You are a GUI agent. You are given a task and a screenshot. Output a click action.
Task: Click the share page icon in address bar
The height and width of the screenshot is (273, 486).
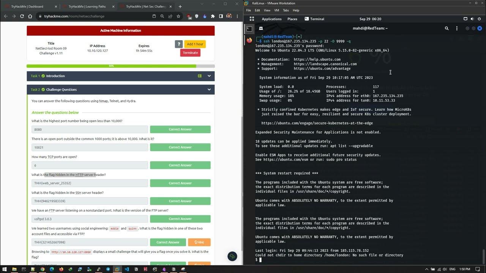(x=170, y=16)
